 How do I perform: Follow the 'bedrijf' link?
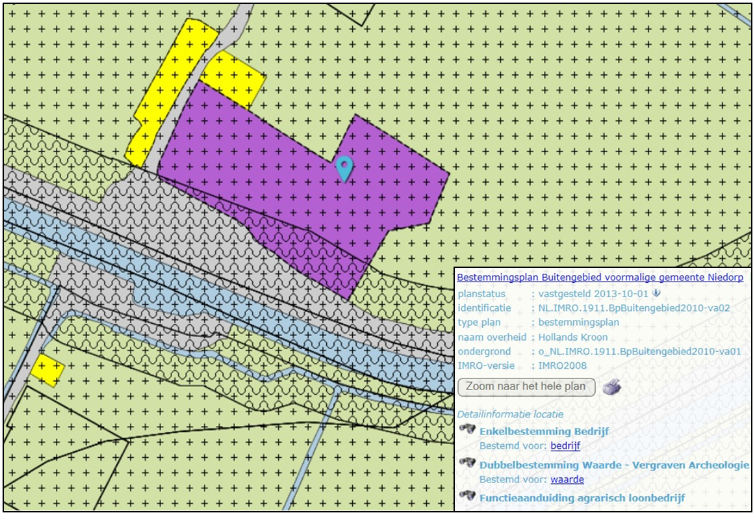coord(565,446)
